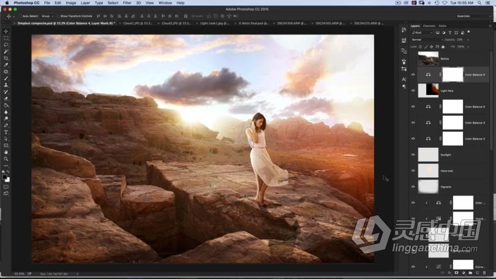Enable Show Transform Controls checkbox

coord(59,16)
